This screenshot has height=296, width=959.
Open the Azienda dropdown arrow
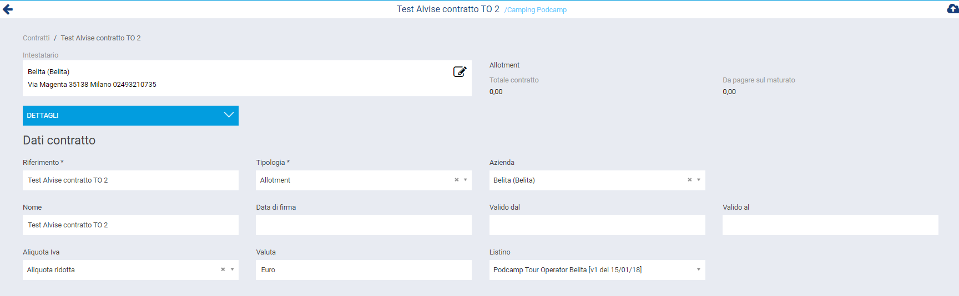pyautogui.click(x=699, y=180)
